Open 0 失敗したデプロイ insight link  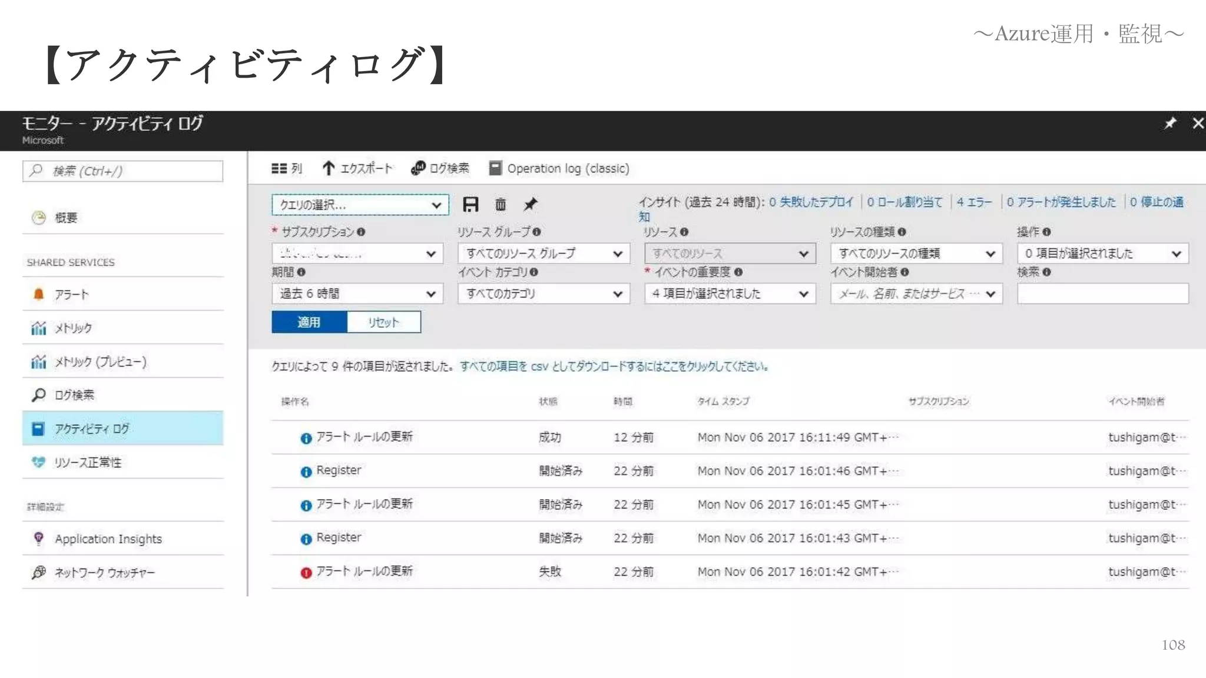[811, 202]
